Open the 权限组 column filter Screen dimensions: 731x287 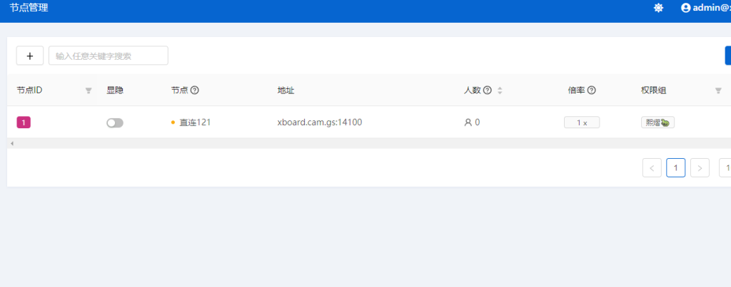pyautogui.click(x=718, y=90)
